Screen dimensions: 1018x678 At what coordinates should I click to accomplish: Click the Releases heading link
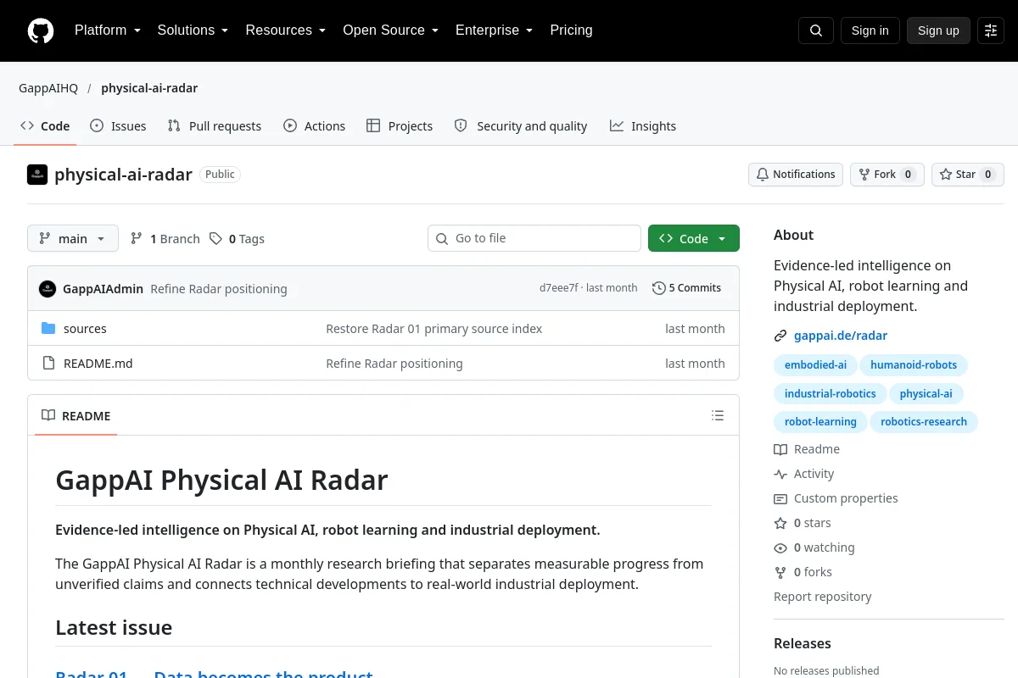(803, 643)
